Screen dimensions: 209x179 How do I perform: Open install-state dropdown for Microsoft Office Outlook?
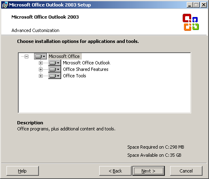(x=55, y=63)
